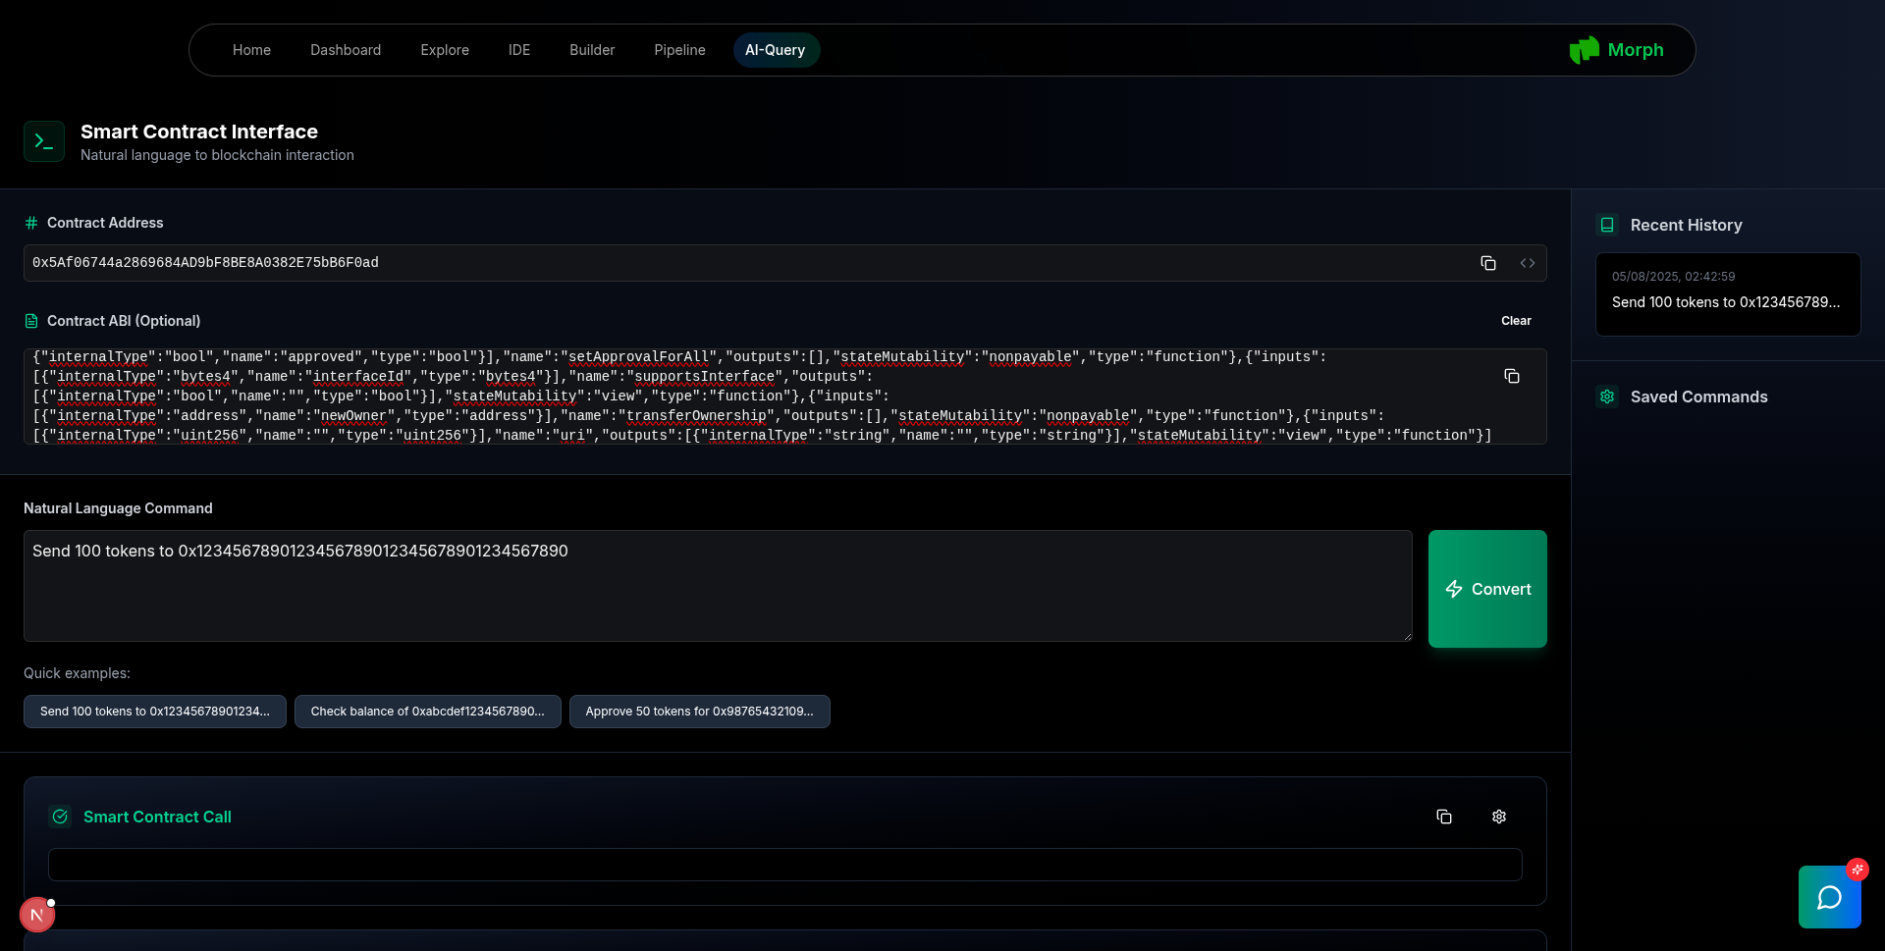This screenshot has width=1885, height=951.
Task: Copy the Smart Contract Call output
Action: [1444, 816]
